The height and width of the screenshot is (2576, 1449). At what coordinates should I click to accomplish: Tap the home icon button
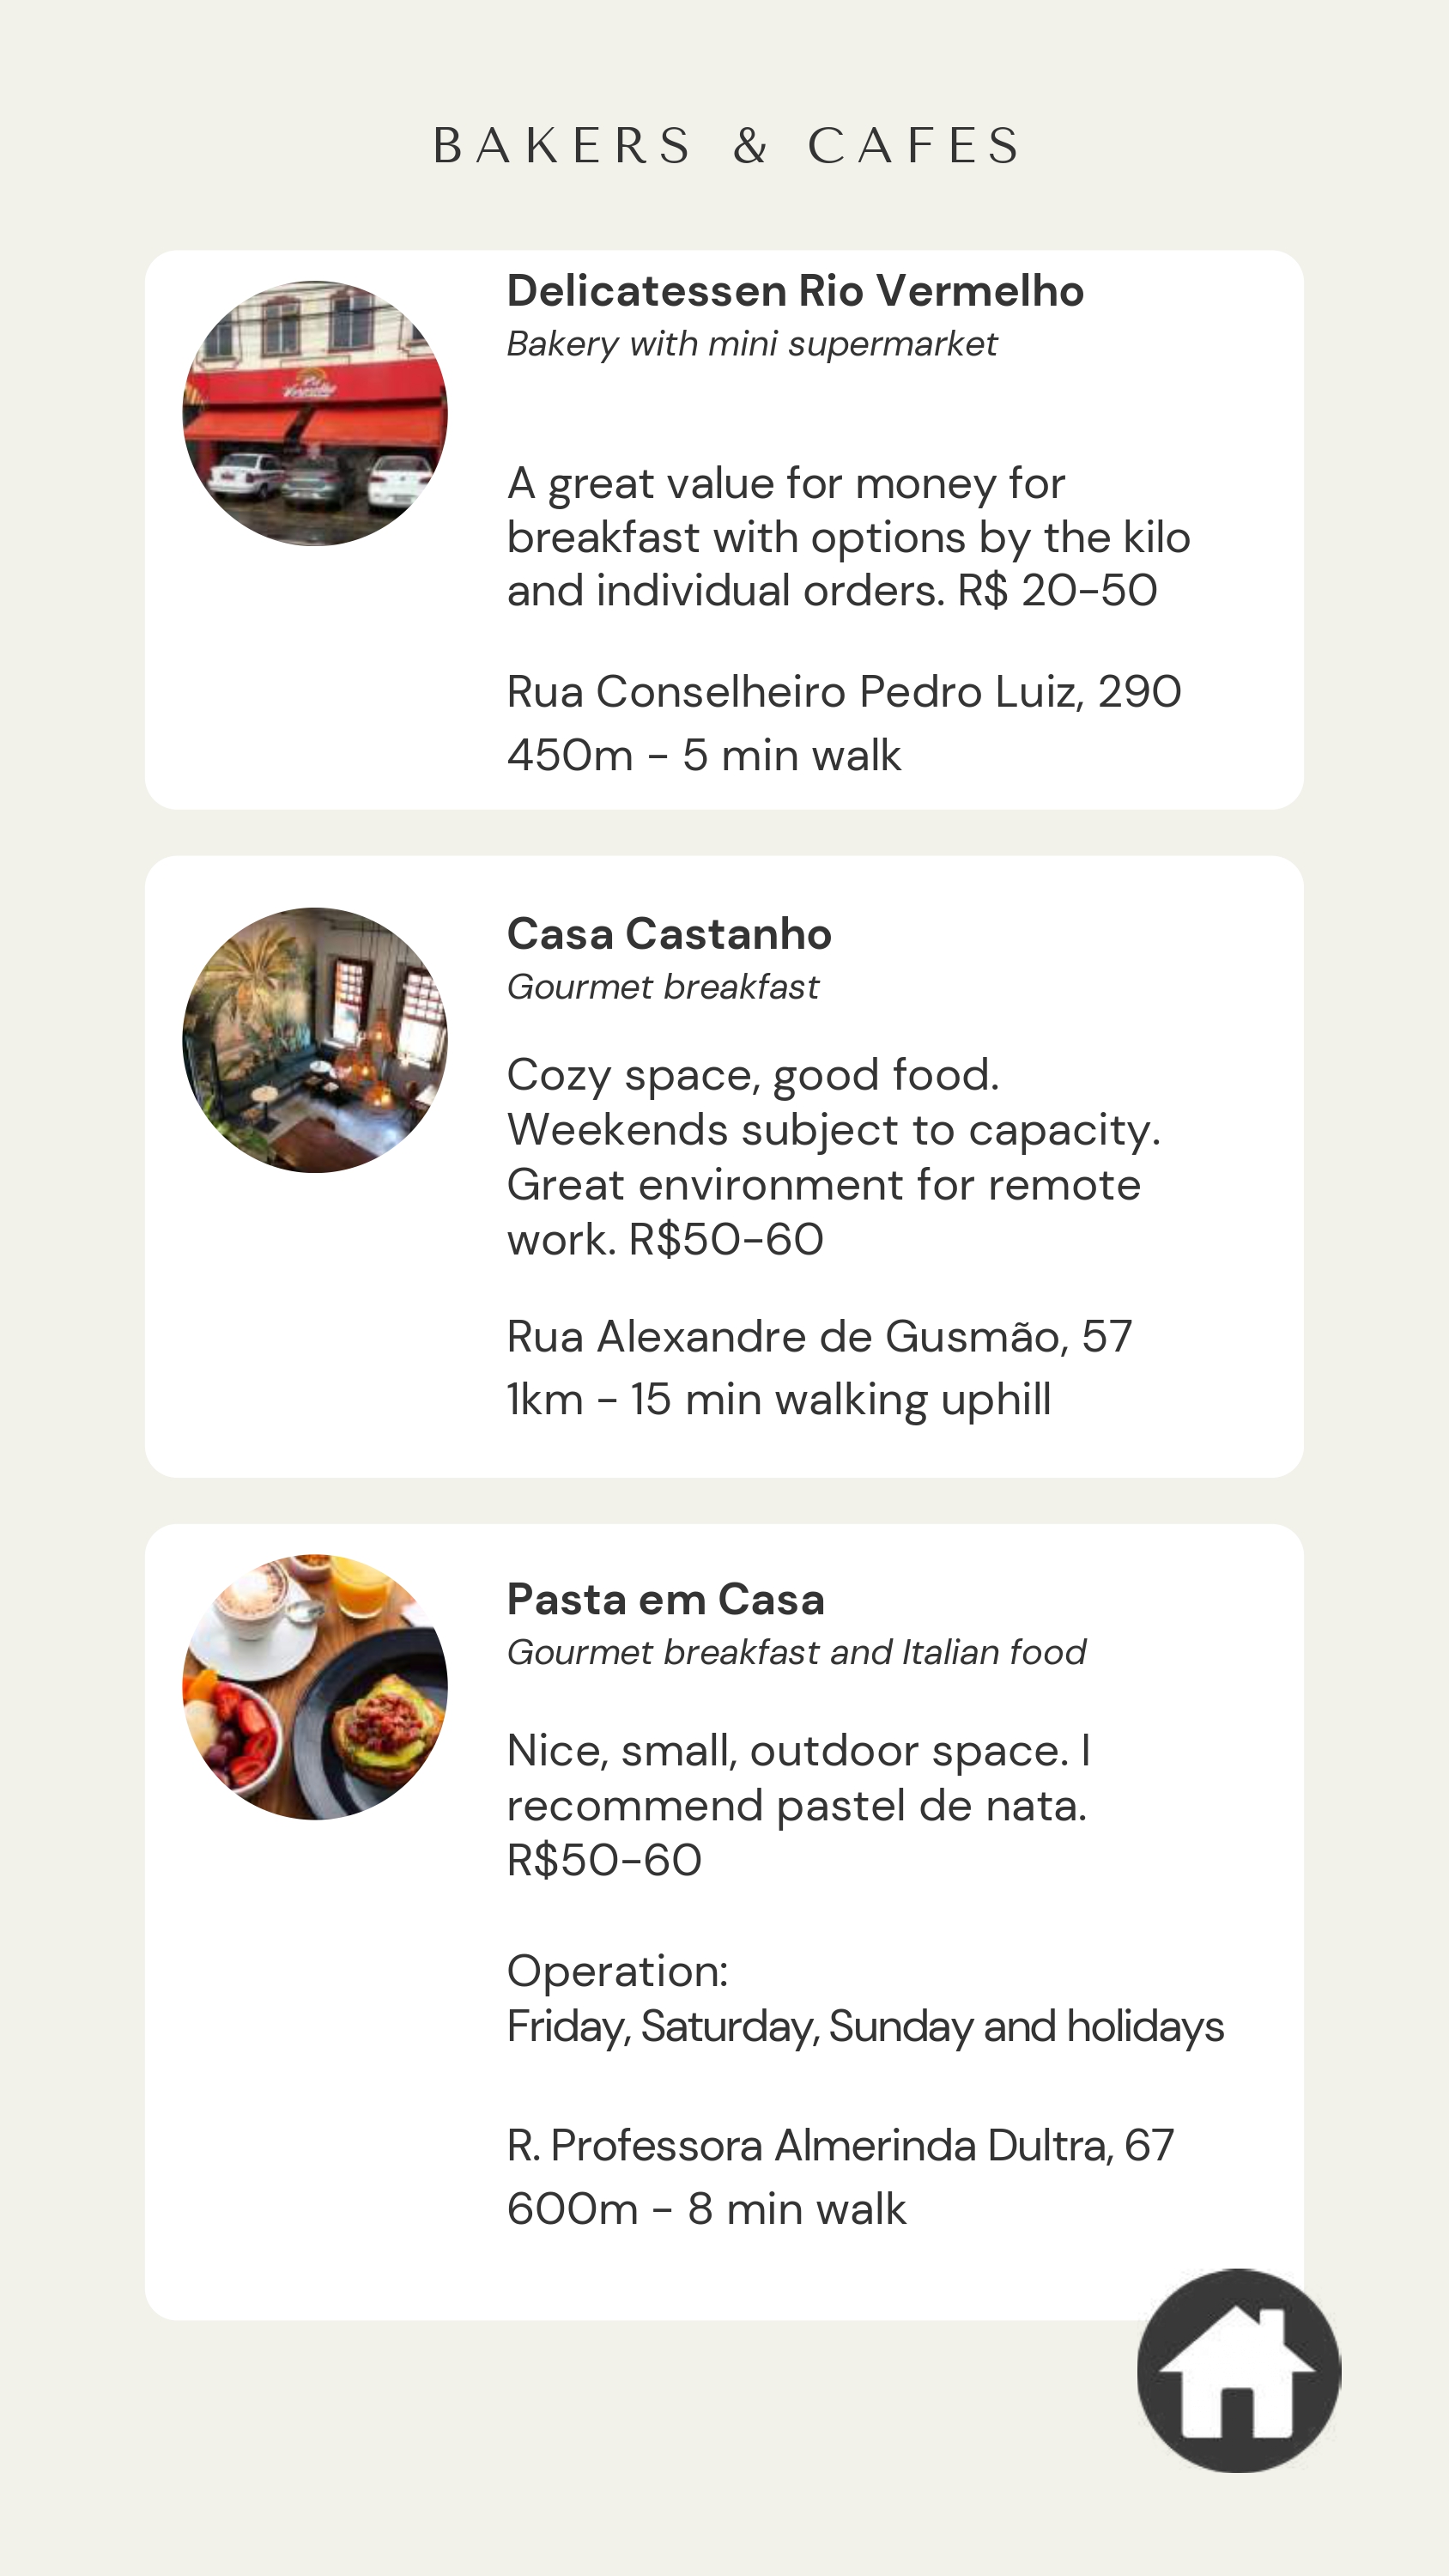point(1238,2370)
